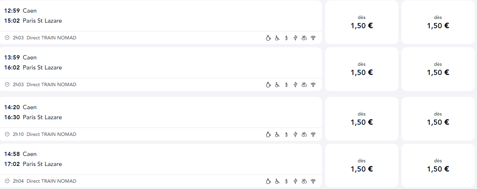Select second 1,50 € fare for 12:59 train

(x=438, y=22)
